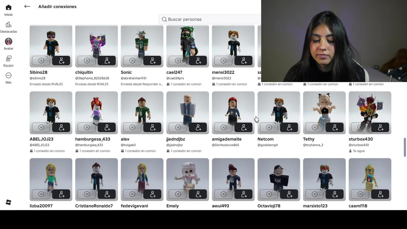Viewport: 407px width, 229px height.
Task: Accept connection request from Netcom
Action: (x=289, y=127)
